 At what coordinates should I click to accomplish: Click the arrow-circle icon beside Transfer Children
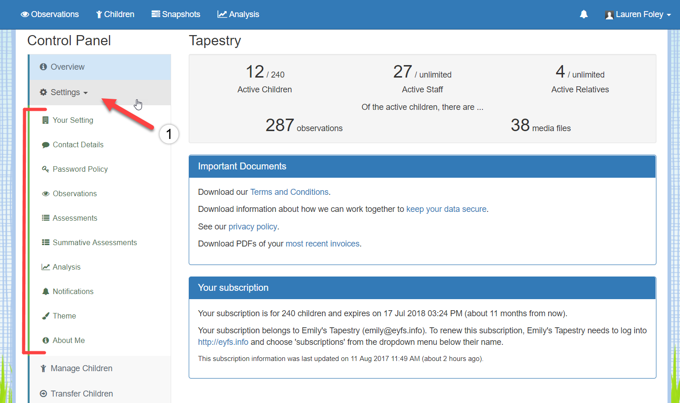[x=43, y=394]
